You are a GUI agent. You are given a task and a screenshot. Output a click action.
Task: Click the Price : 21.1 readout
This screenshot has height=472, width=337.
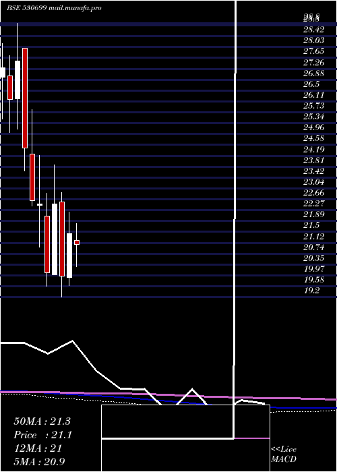coord(42,435)
